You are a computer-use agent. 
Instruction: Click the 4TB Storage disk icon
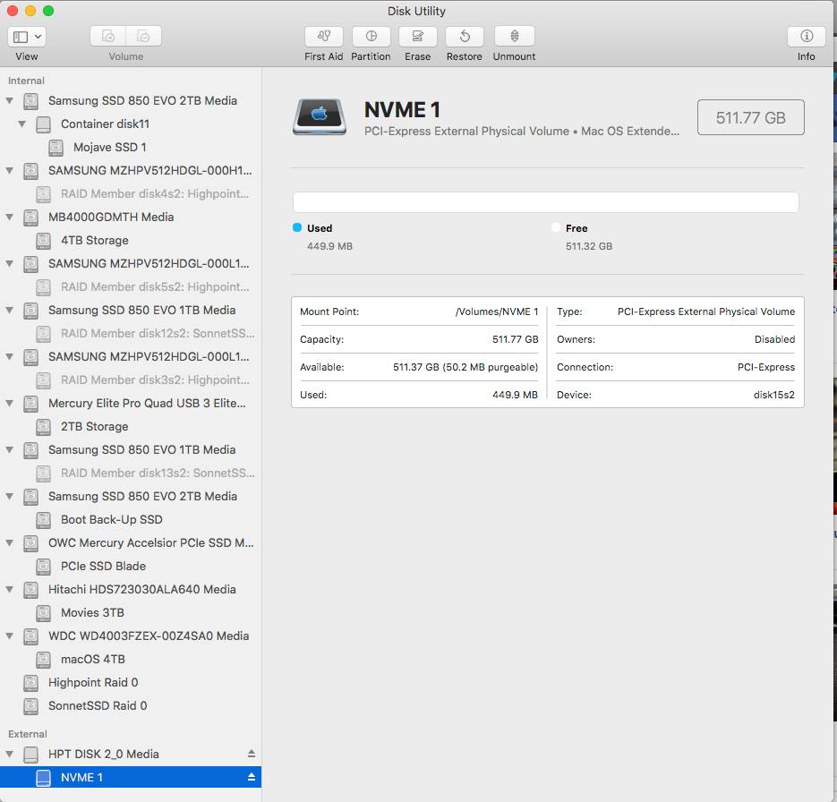coord(43,241)
